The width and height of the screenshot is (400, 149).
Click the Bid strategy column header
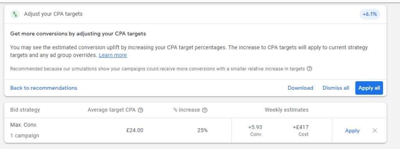pos(25,110)
